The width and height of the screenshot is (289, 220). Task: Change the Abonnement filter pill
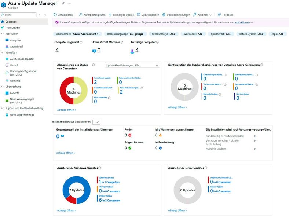[77, 34]
